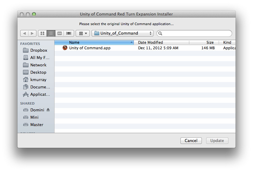Click the Desktop sidebar icon
The height and width of the screenshot is (172, 253).
click(26, 72)
